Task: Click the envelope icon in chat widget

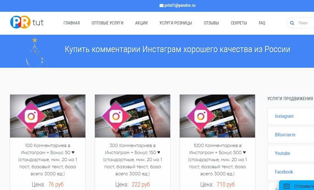Action: pos(287,186)
